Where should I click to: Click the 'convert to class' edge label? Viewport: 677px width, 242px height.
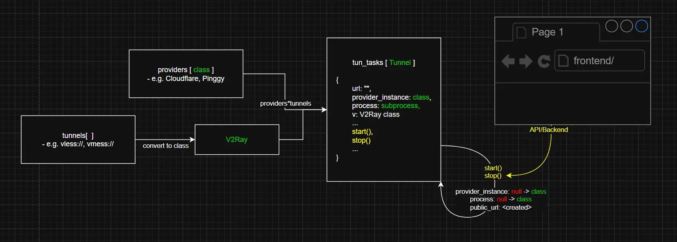(x=165, y=146)
